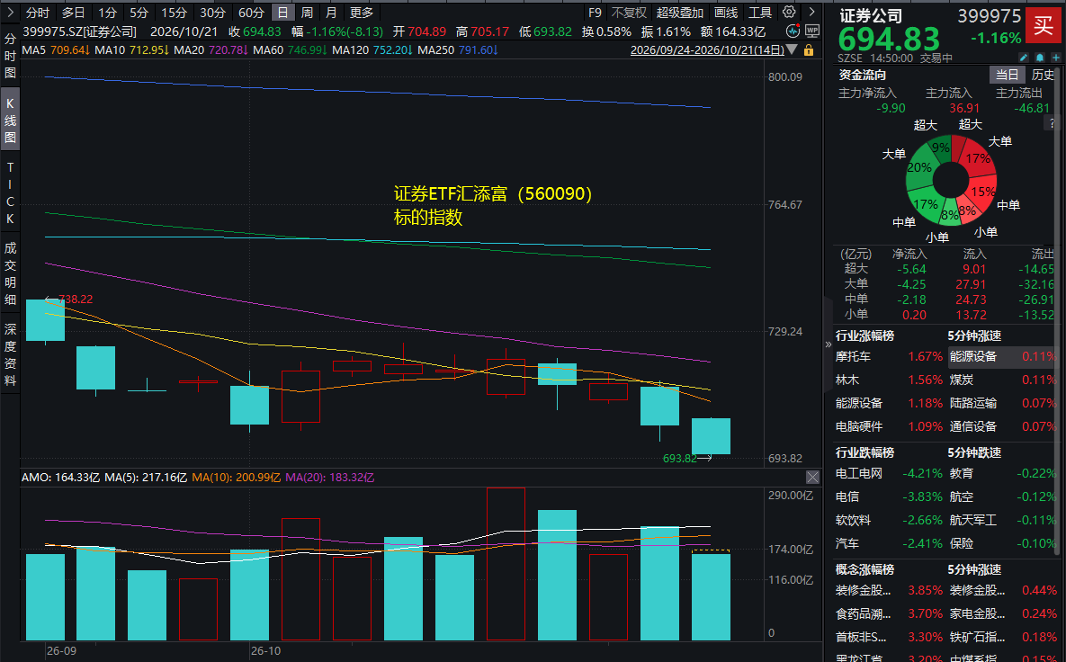Open 成交明细 in left sidebar

[x=10, y=273]
